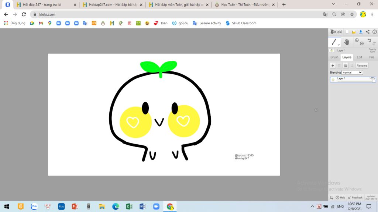Screen dimensions: 378x212
Task: Share the drawing via share icon
Action: point(368,32)
